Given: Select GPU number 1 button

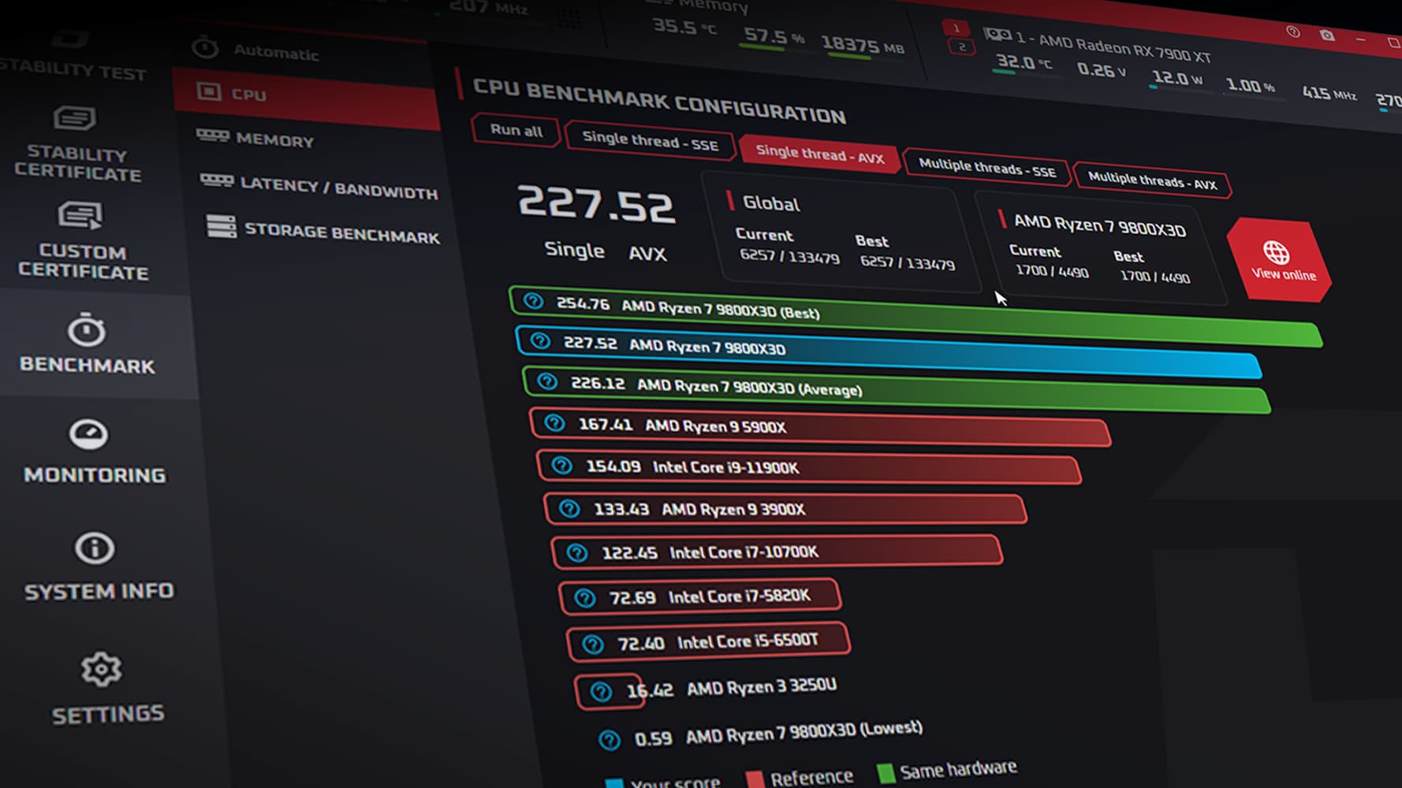Looking at the screenshot, I should [x=956, y=28].
